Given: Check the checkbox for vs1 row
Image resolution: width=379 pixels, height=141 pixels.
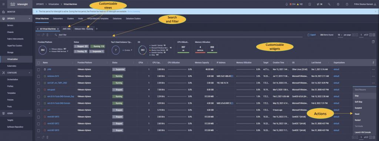Looking at the screenshot, I should click(38, 110).
